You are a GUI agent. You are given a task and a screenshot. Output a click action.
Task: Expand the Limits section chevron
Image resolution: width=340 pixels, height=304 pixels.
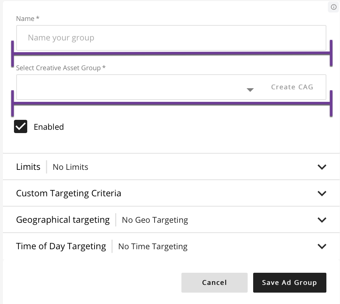(x=322, y=167)
